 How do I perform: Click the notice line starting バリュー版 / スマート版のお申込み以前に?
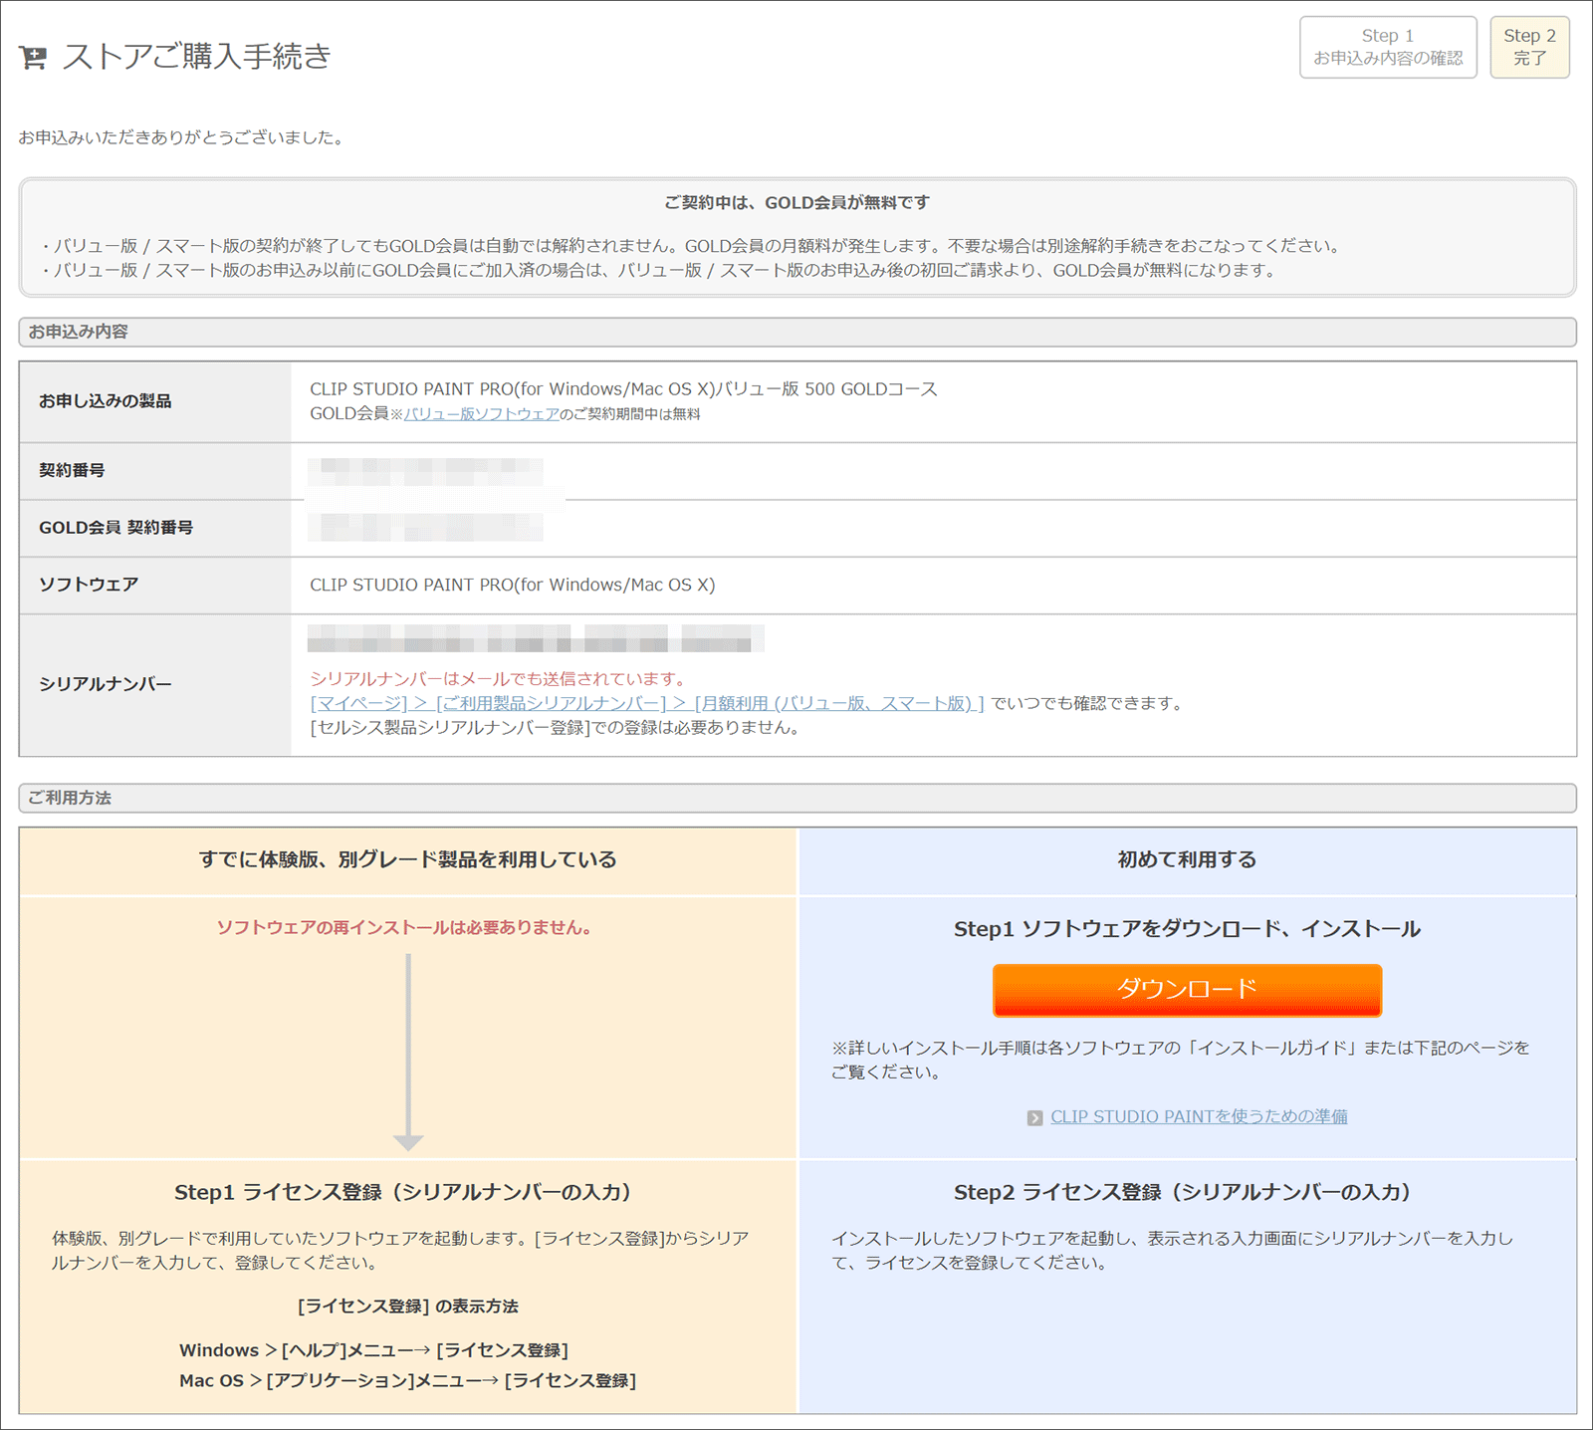tap(659, 270)
